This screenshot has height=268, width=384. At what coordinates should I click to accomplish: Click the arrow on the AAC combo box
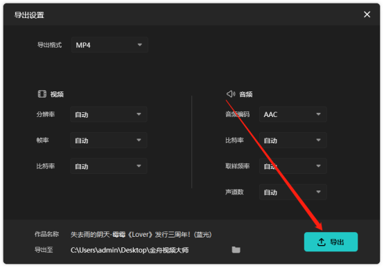[x=318, y=114]
